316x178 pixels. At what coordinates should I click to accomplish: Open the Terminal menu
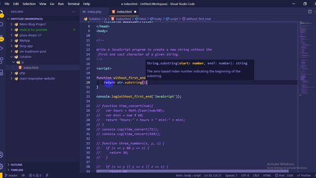point(74,4)
